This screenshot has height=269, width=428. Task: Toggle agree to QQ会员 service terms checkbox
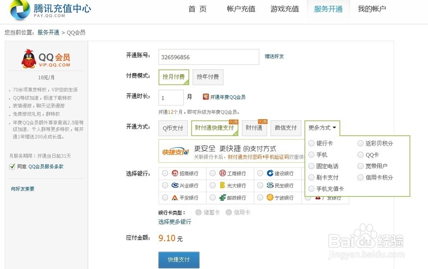click(12, 167)
